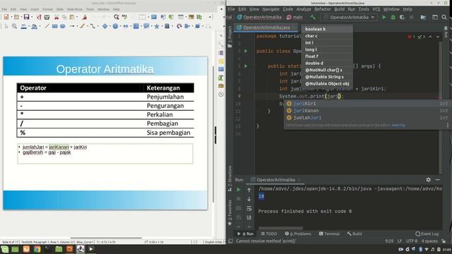
Task: Open the TODO tool window button
Action: pos(268,234)
